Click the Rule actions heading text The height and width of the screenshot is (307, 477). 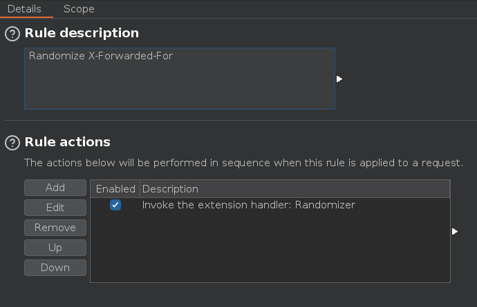pos(68,142)
